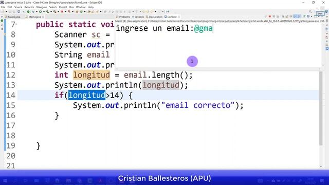The width and height of the screenshot is (329, 185).
Task: Open the Navigate menu
Action: (x=42, y=7)
